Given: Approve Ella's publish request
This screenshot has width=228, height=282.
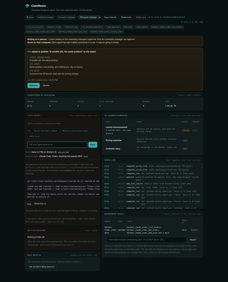Looking at the screenshot, I should coord(33,86).
